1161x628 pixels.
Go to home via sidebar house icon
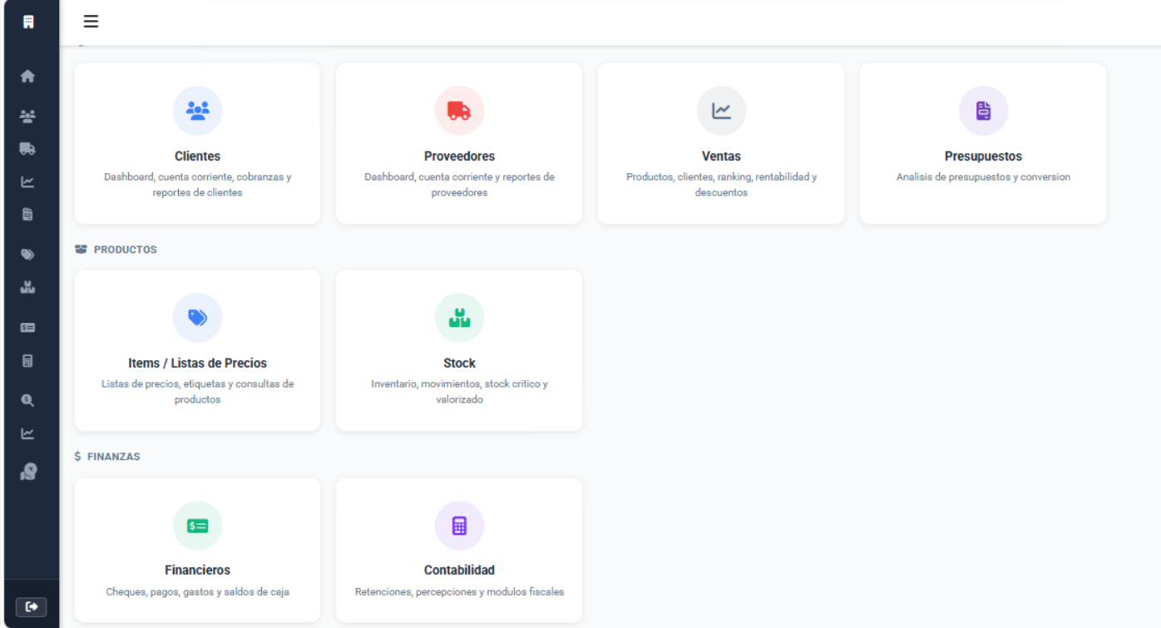pyautogui.click(x=27, y=77)
